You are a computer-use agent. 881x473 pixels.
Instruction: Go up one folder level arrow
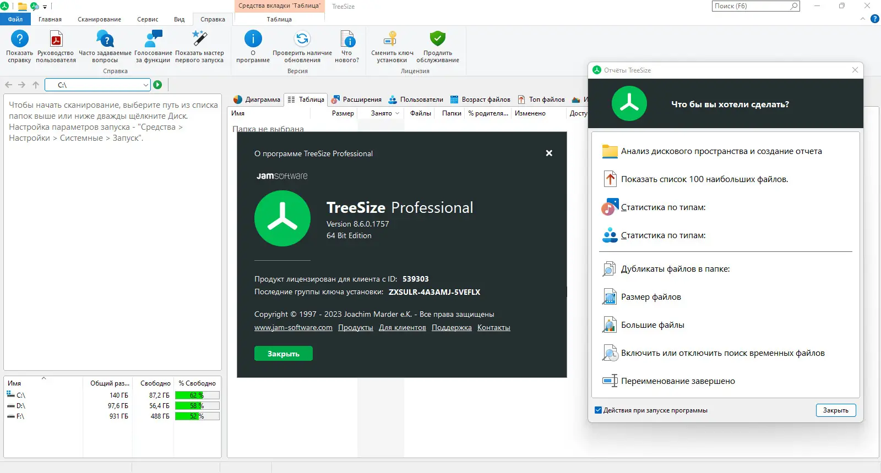pyautogui.click(x=36, y=85)
